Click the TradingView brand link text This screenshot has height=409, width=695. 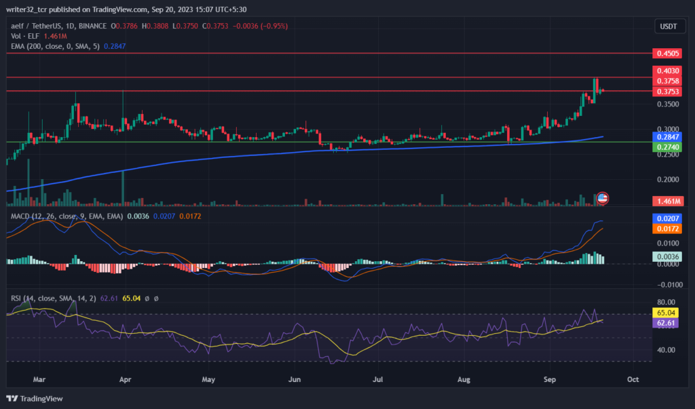pos(41,399)
